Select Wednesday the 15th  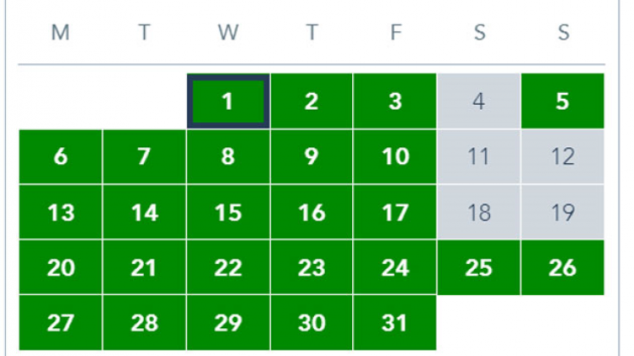coord(228,212)
